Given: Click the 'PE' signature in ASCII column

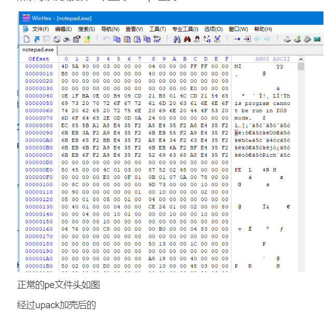Looking at the screenshot, I should point(238,170).
